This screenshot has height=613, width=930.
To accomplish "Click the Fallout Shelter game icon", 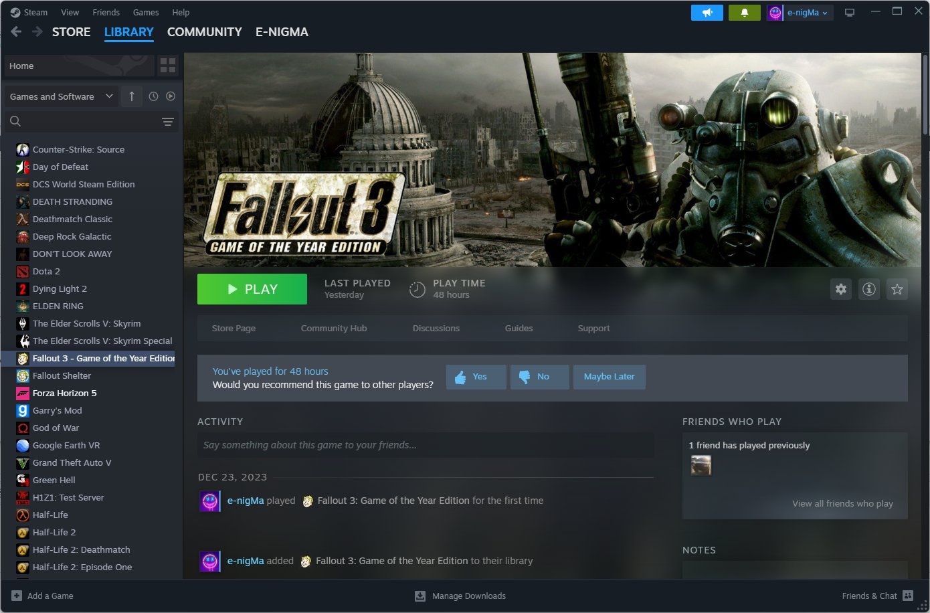I will coord(23,375).
